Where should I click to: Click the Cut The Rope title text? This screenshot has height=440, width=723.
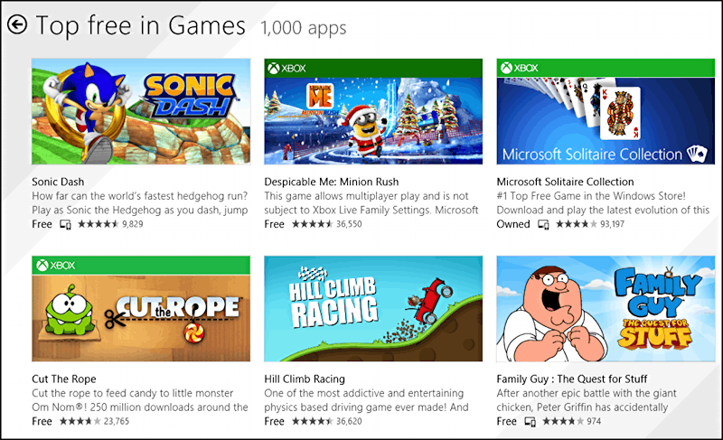tap(63, 379)
